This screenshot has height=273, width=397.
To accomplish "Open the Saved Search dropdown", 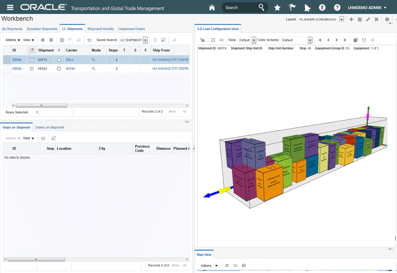I will tap(145, 40).
